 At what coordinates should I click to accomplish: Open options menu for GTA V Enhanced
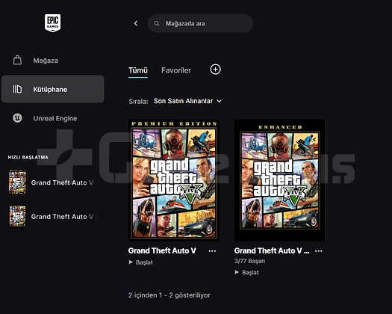[x=319, y=251]
